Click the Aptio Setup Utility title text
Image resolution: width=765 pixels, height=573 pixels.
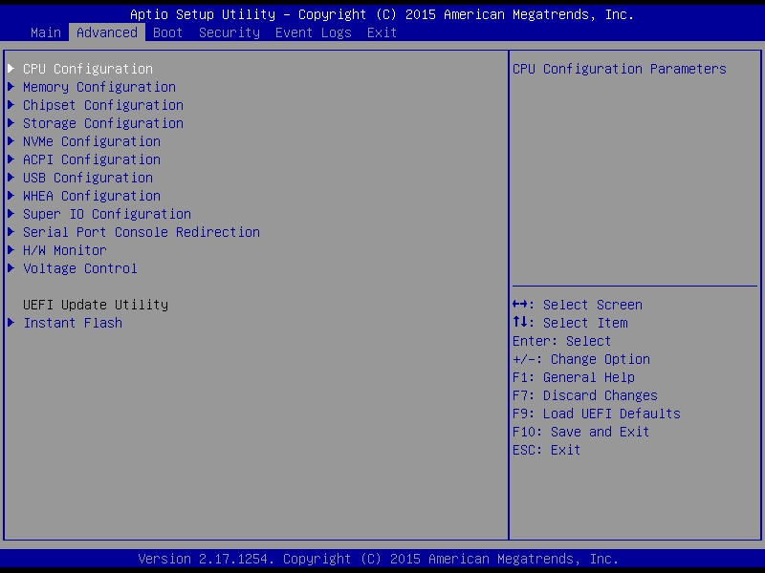click(382, 14)
